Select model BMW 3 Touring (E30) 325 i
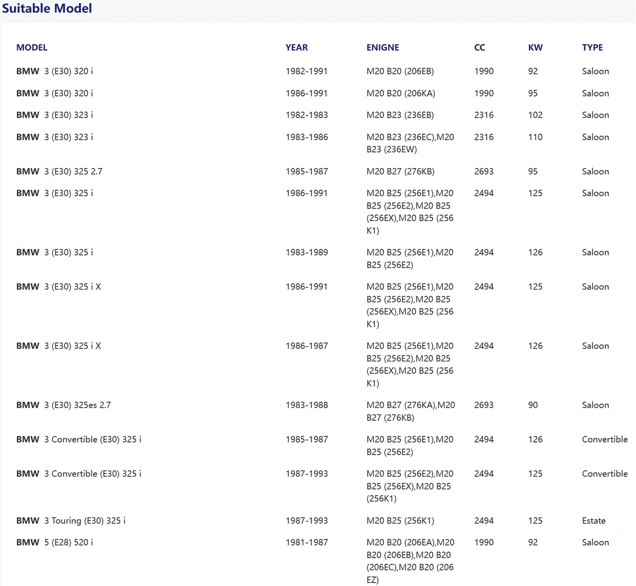The width and height of the screenshot is (636, 586). 71,521
